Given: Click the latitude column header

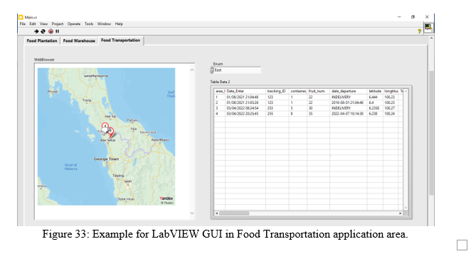Looking at the screenshot, I should click(x=375, y=91).
